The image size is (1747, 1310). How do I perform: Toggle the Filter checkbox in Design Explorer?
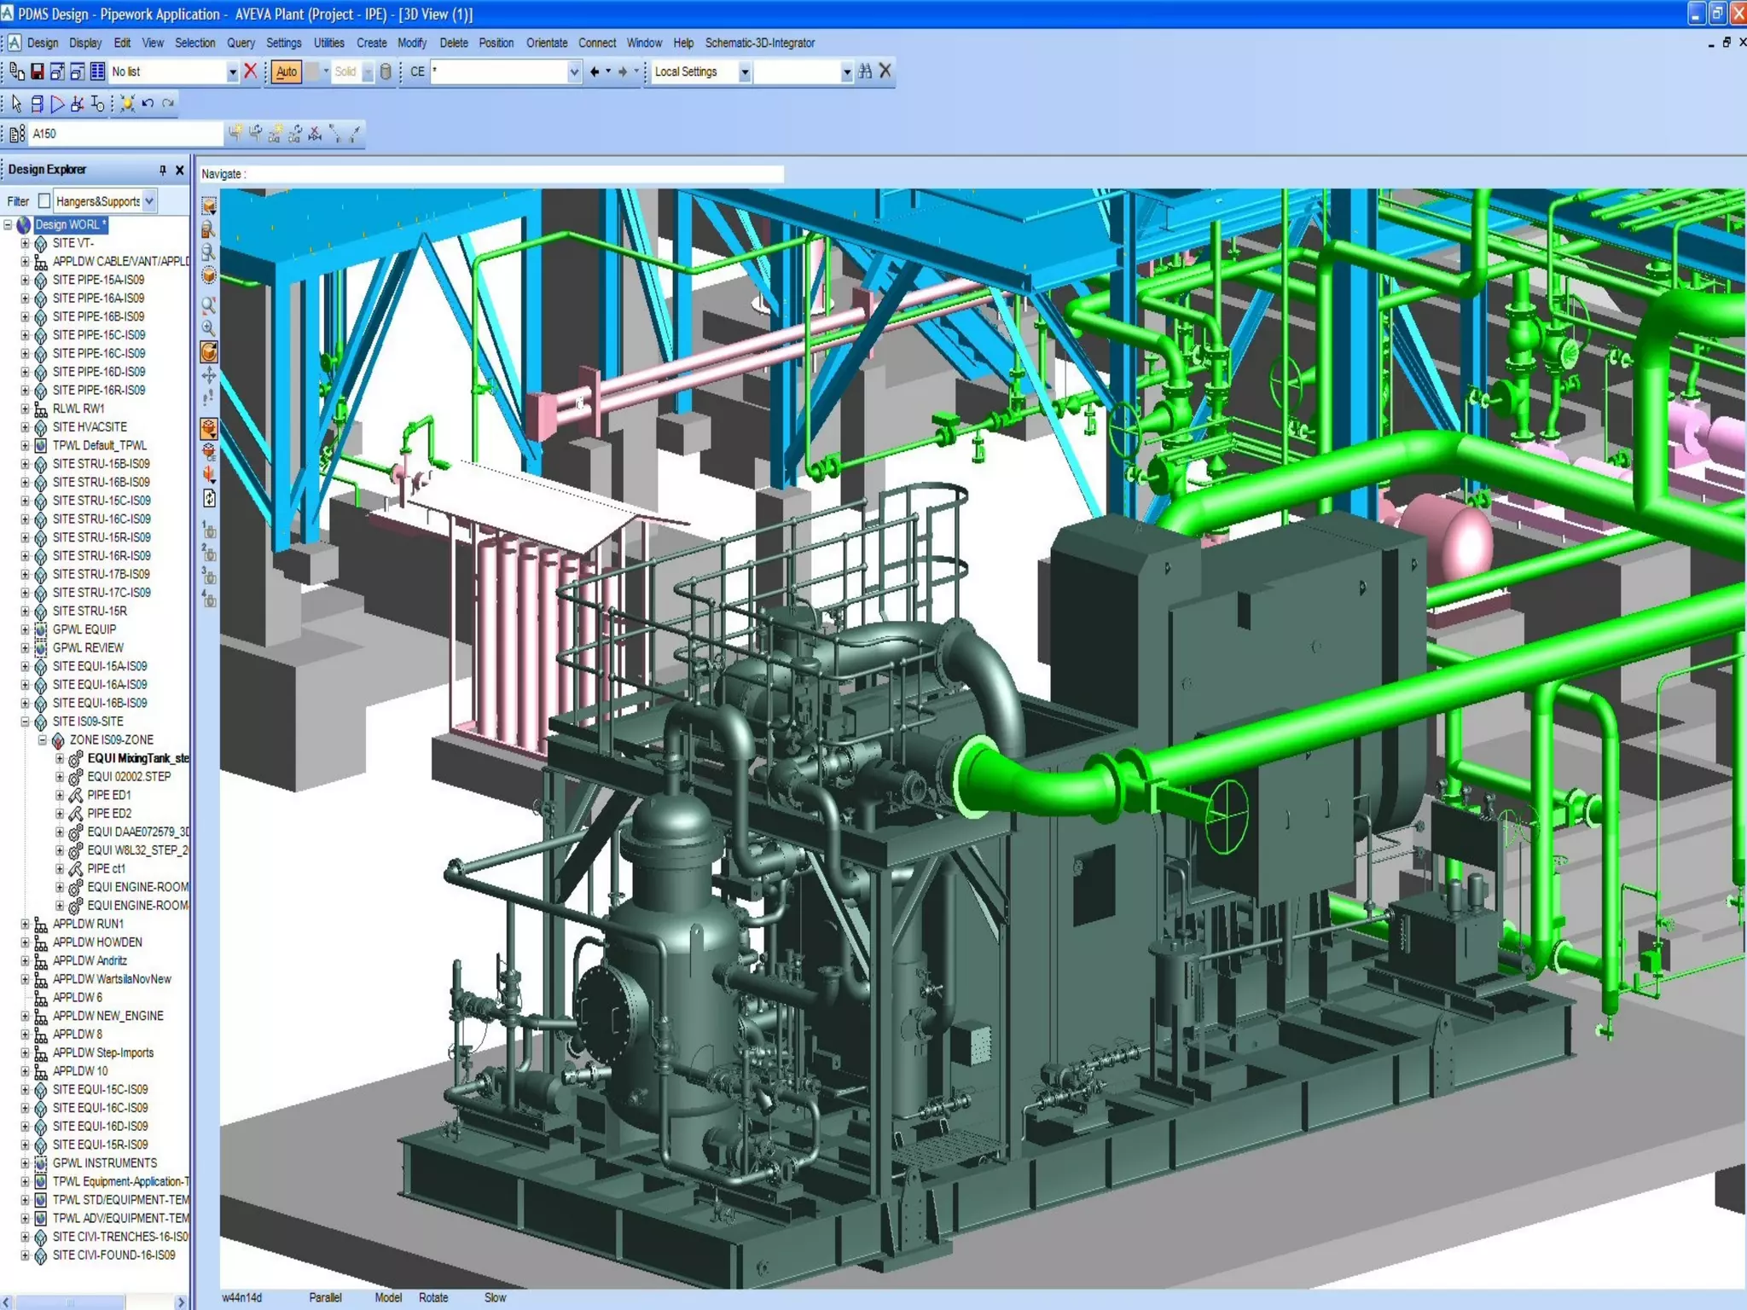click(x=44, y=201)
